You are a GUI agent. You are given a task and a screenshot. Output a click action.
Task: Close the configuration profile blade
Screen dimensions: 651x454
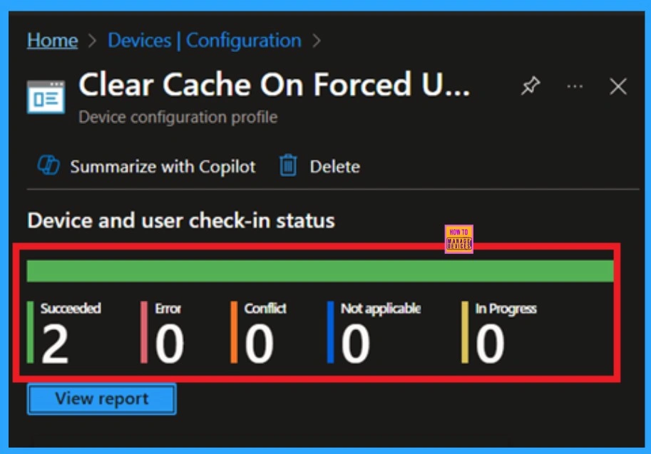(618, 87)
